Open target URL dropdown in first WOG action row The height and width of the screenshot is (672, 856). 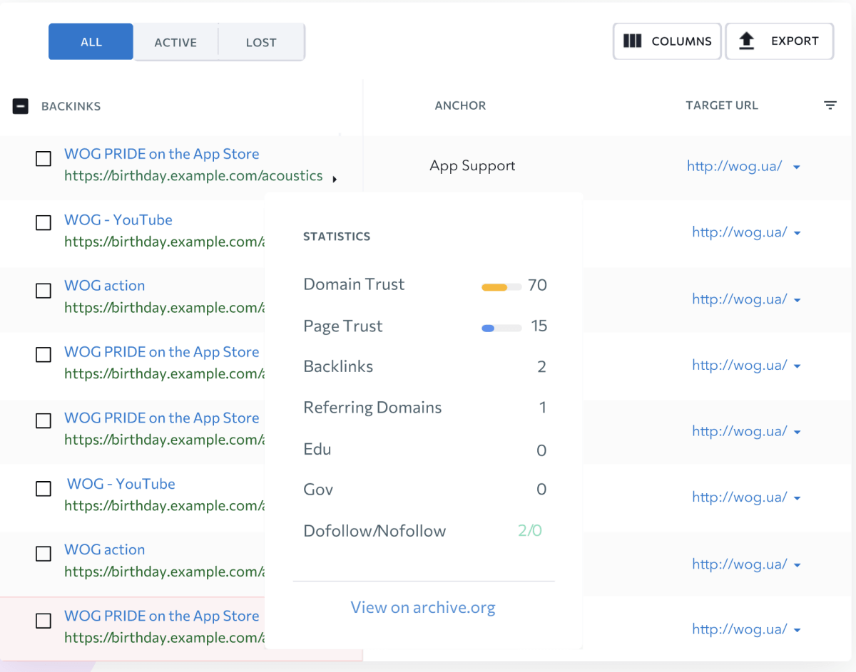click(797, 300)
